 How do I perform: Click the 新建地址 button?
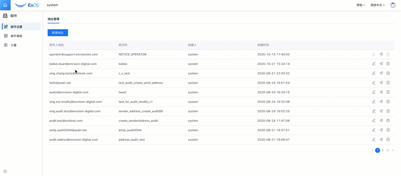pyautogui.click(x=58, y=33)
